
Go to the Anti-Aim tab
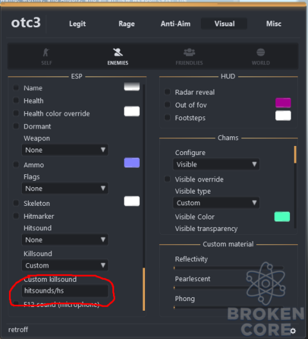tap(175, 24)
